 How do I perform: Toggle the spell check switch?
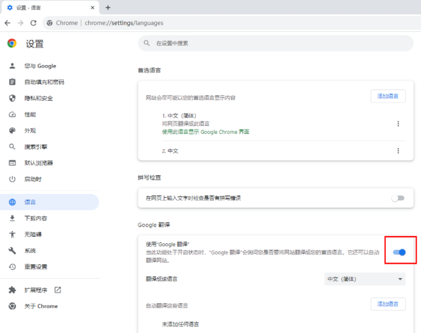pos(398,198)
